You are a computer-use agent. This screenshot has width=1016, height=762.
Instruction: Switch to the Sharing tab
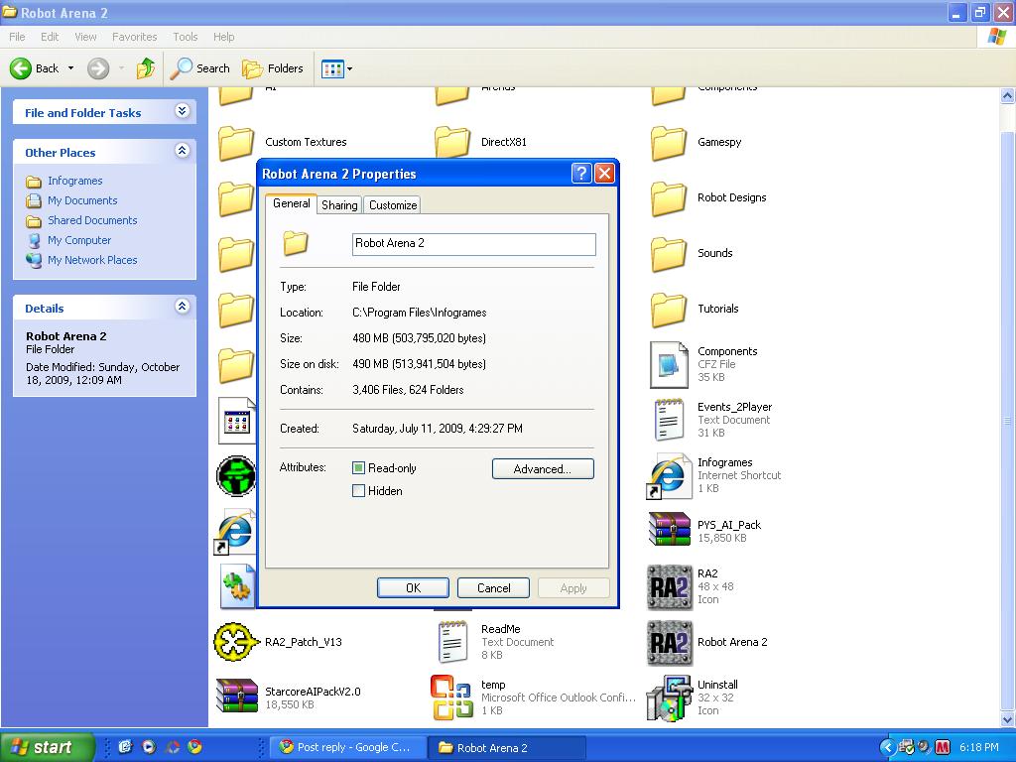[339, 205]
